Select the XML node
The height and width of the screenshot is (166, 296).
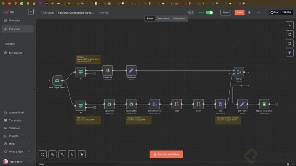click(x=220, y=104)
